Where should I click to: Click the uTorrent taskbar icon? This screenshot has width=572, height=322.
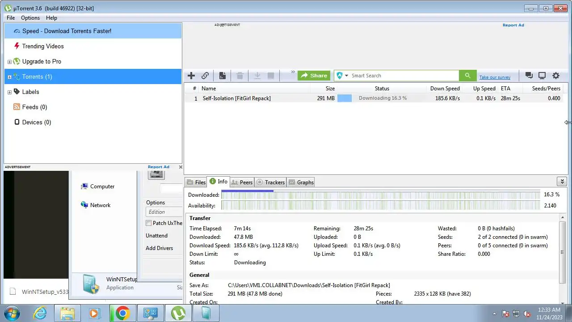[178, 313]
